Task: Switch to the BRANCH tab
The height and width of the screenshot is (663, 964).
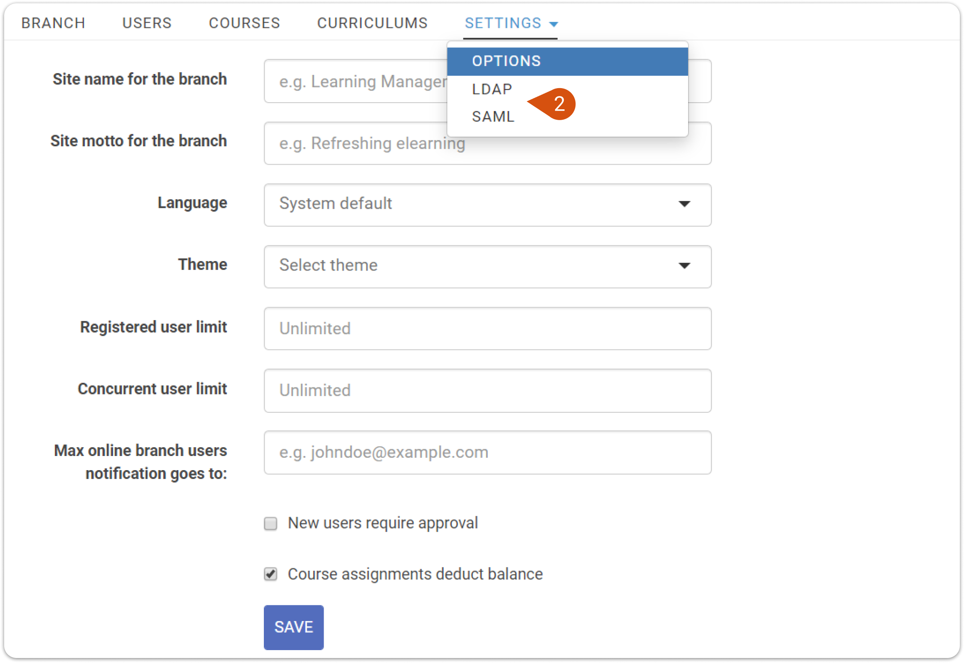Action: [x=54, y=23]
